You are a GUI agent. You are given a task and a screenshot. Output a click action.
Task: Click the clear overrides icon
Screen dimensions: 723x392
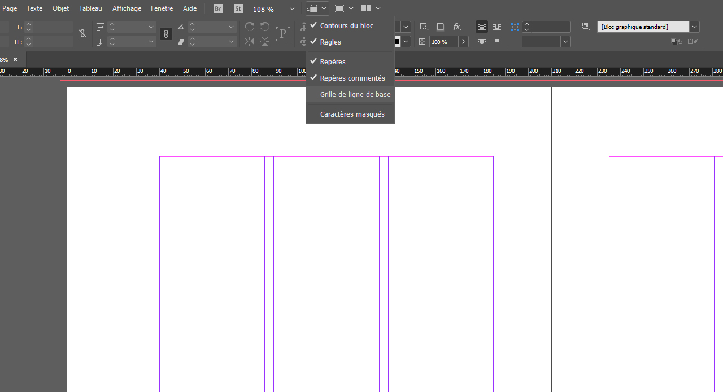[676, 42]
